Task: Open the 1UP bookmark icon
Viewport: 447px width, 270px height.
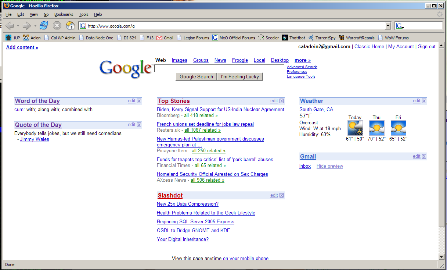Action: pos(8,38)
